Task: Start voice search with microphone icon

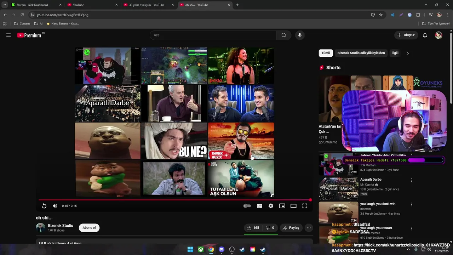Action: coord(300,35)
